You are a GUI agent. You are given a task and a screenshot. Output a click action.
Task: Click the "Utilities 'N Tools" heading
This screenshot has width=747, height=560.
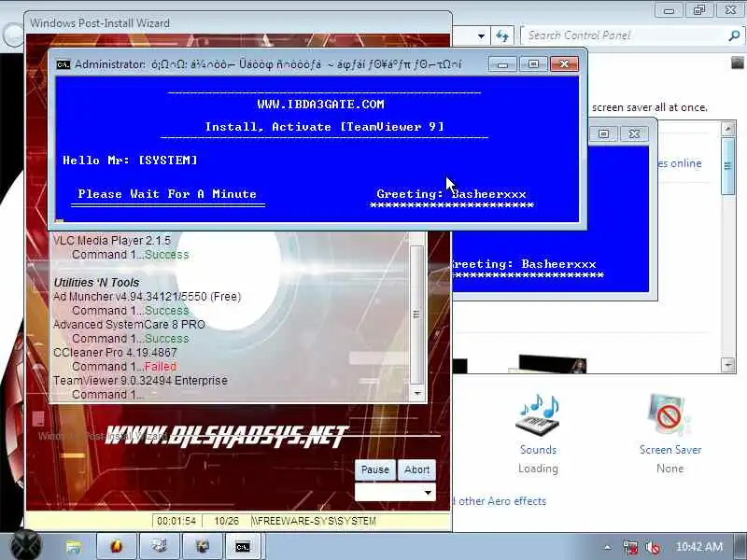point(96,283)
